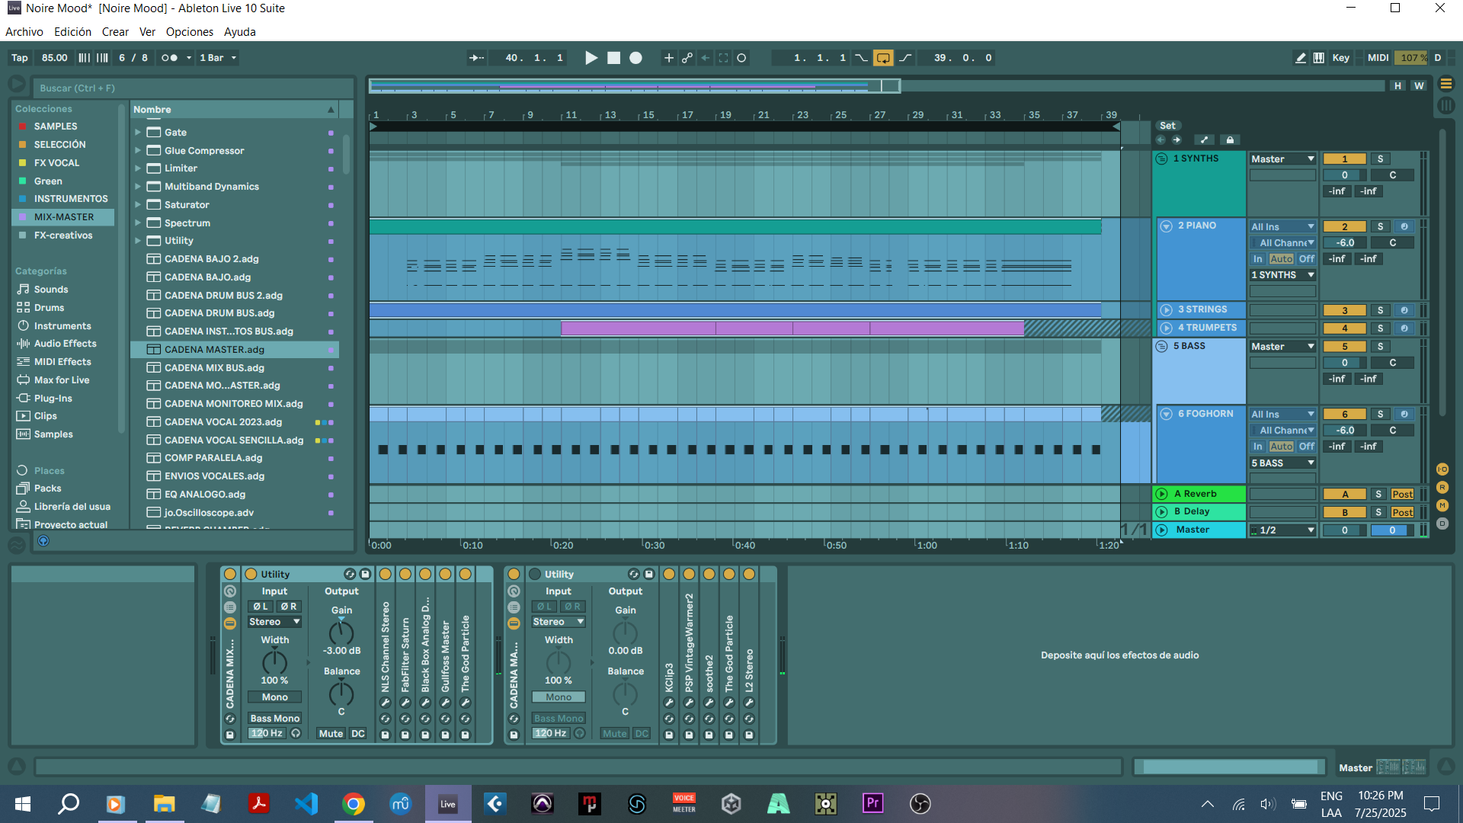The image size is (1463, 823).
Task: Open the quantization 1 Bar dropdown
Action: click(x=218, y=58)
